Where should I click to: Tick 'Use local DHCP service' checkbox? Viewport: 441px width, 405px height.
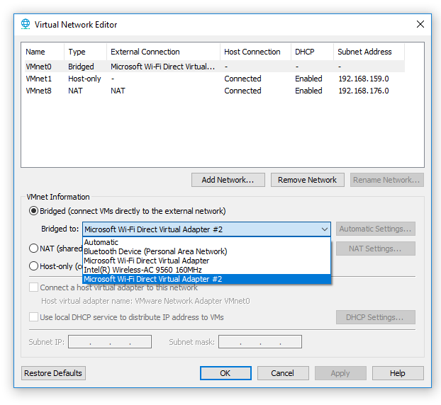coord(34,317)
